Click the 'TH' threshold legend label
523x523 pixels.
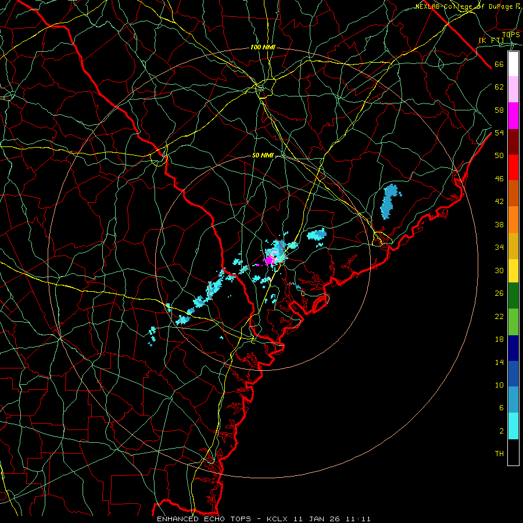[x=499, y=454]
